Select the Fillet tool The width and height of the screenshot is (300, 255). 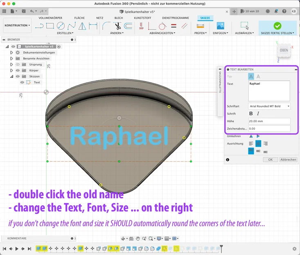point(106,26)
